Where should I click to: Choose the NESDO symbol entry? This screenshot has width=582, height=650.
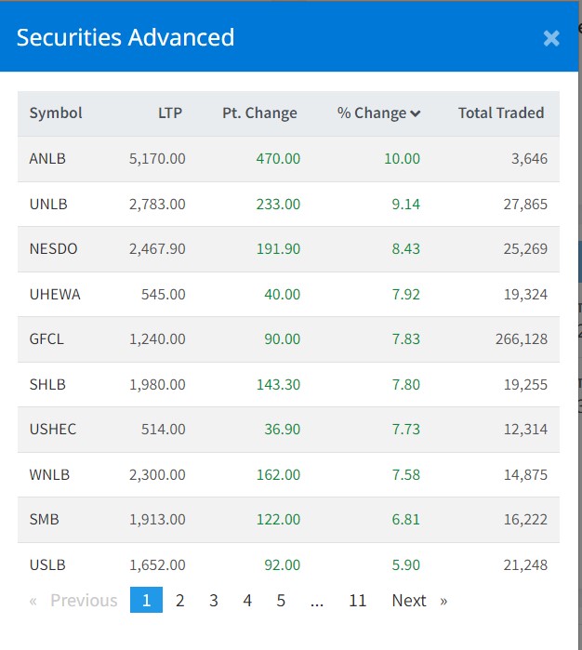pyautogui.click(x=52, y=249)
